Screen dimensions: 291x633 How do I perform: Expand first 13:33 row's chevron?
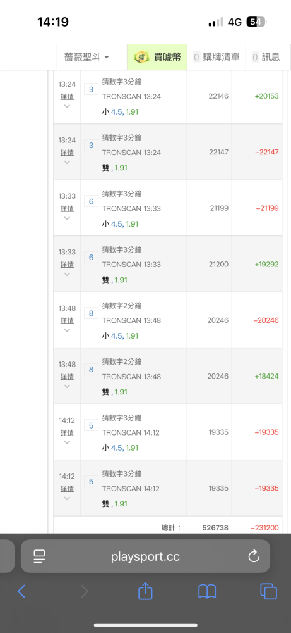pyautogui.click(x=67, y=218)
